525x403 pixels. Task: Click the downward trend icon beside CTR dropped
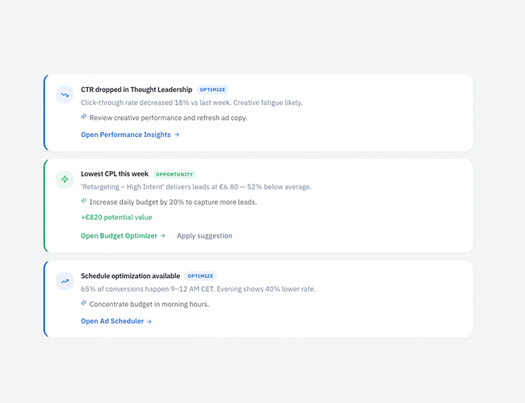(x=65, y=95)
